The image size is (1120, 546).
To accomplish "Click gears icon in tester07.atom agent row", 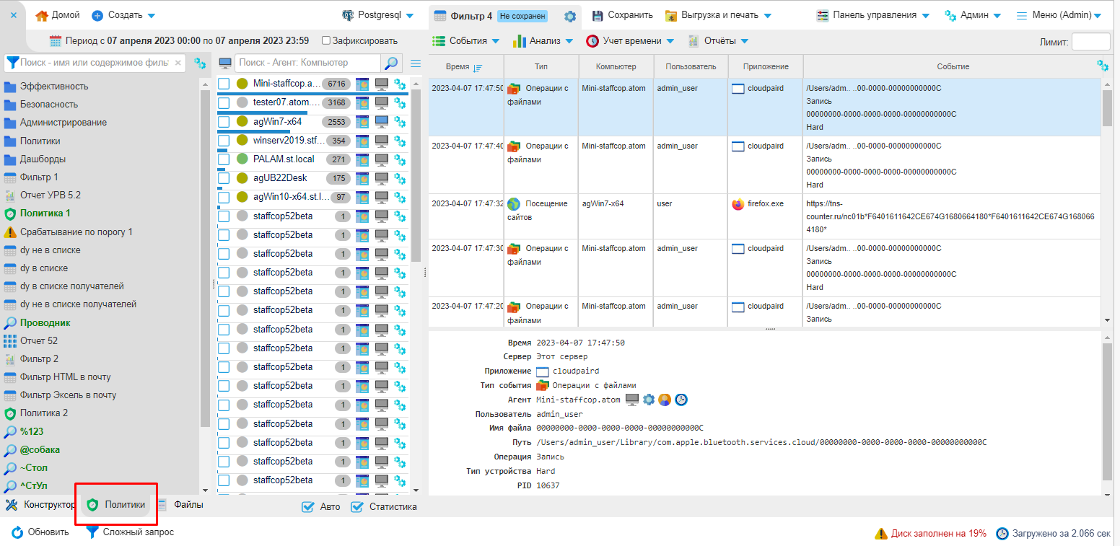I will tap(400, 102).
